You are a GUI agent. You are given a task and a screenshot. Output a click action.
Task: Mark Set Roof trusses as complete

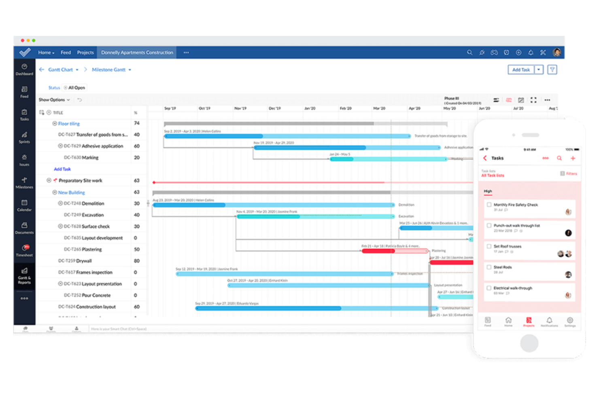pyautogui.click(x=489, y=246)
